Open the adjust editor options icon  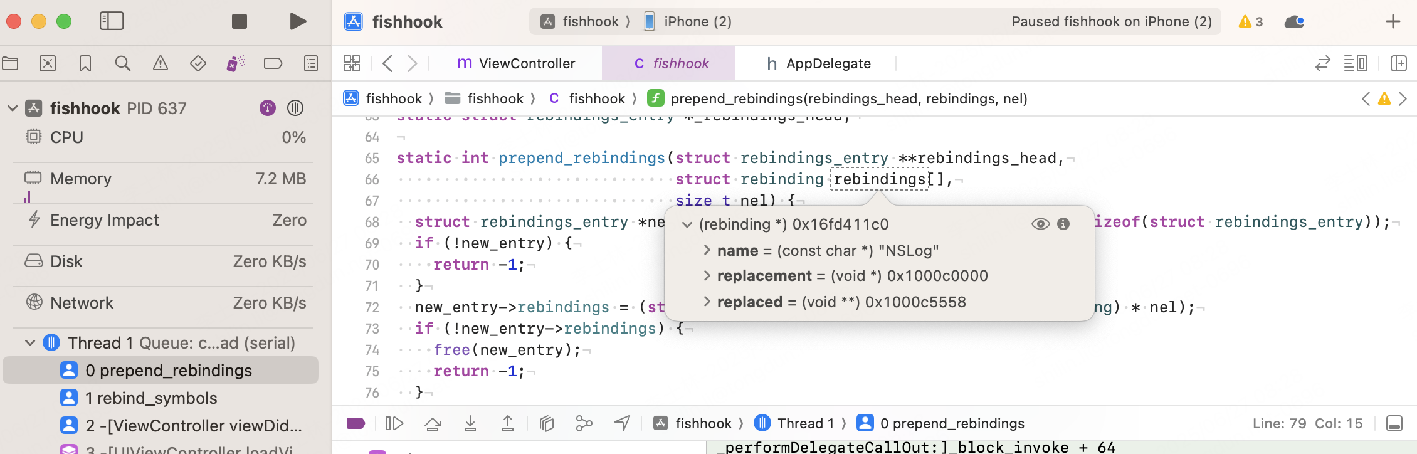(1355, 63)
